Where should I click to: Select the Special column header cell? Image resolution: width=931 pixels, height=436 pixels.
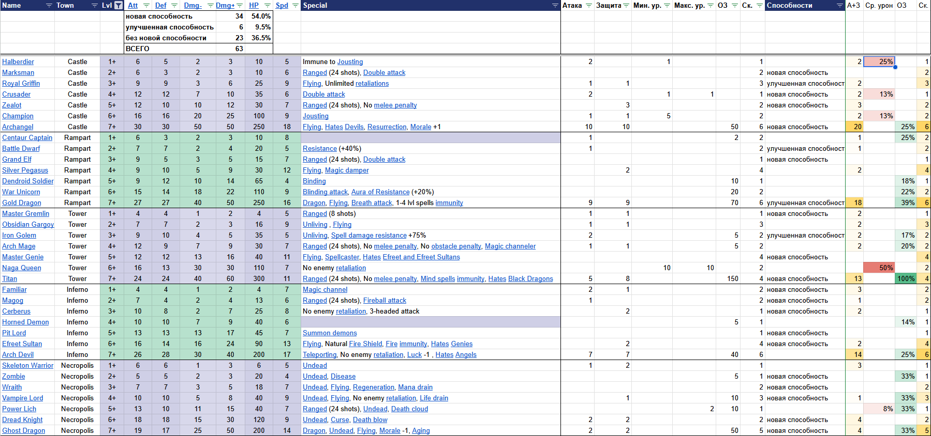coord(431,5)
